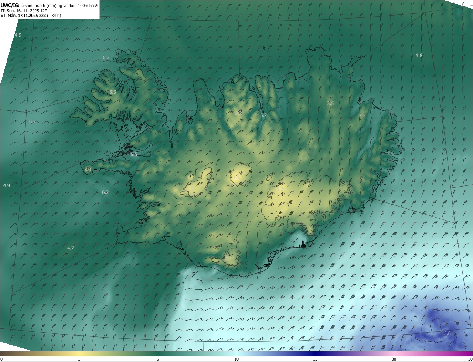Click the '0' tick on the color scale
Image resolution: width=473 pixels, height=362 pixels.
coord(1,359)
